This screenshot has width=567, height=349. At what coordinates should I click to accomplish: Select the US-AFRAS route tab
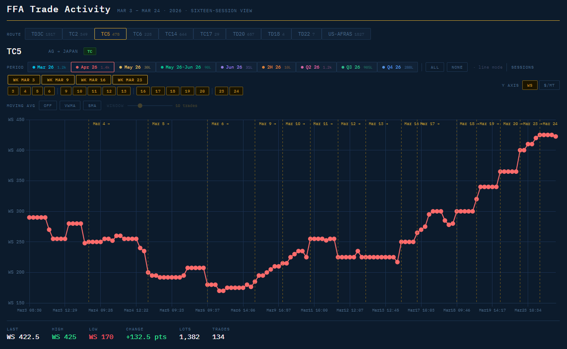tap(346, 34)
